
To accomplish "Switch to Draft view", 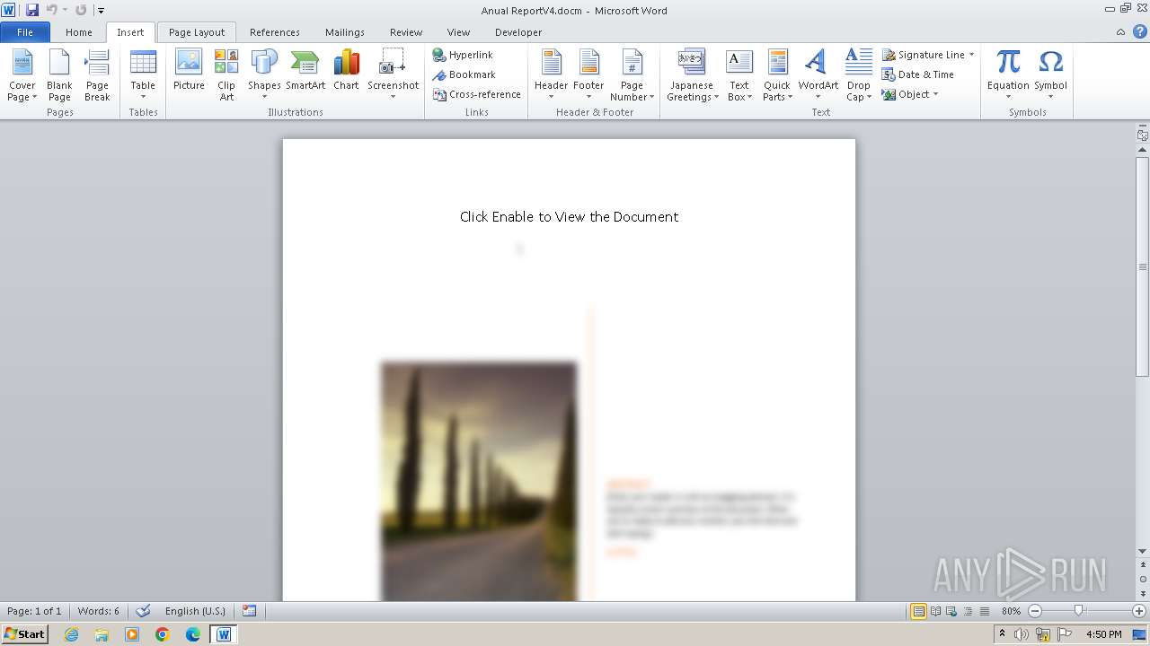I will point(984,611).
